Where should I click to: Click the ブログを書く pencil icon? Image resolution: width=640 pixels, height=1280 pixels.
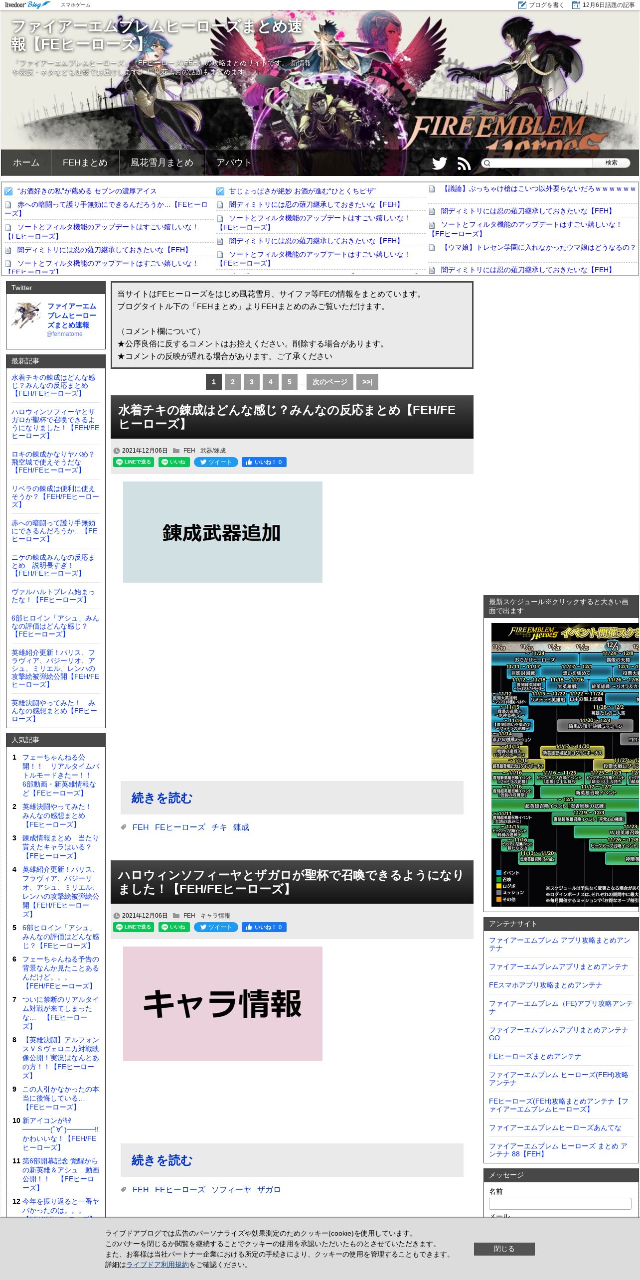coord(522,5)
